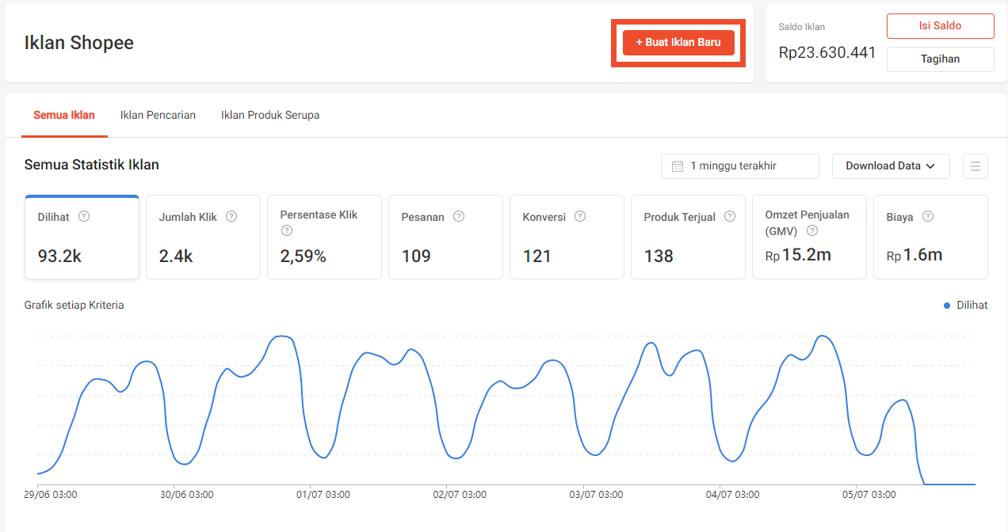
Task: Go to Iklan Produk Serupa tab
Action: [x=270, y=115]
